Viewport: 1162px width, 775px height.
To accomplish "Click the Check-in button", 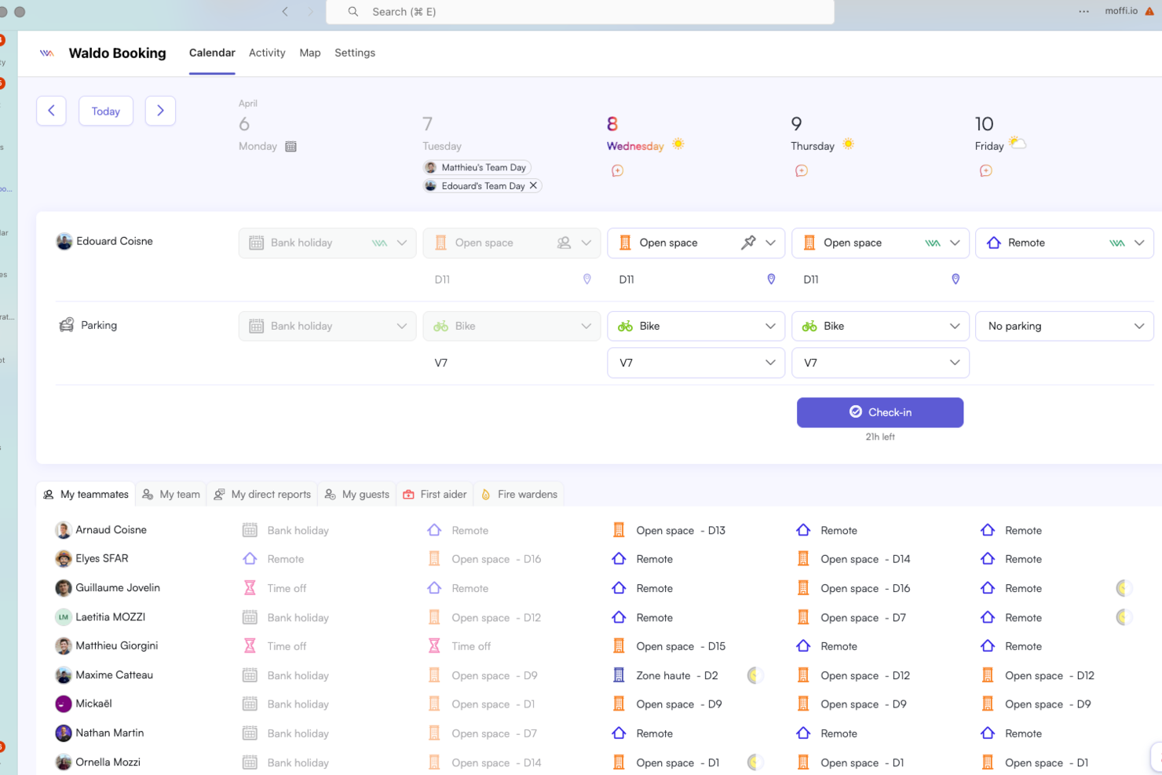I will [879, 412].
